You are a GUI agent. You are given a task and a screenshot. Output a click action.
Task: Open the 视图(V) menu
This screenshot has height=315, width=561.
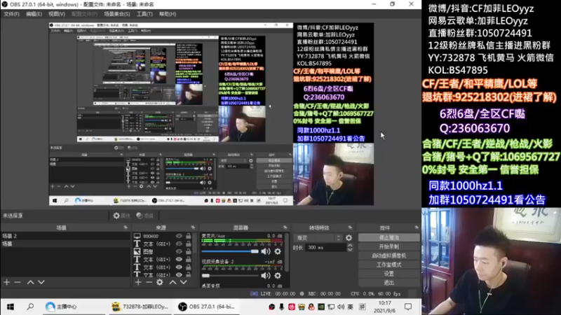(x=57, y=14)
